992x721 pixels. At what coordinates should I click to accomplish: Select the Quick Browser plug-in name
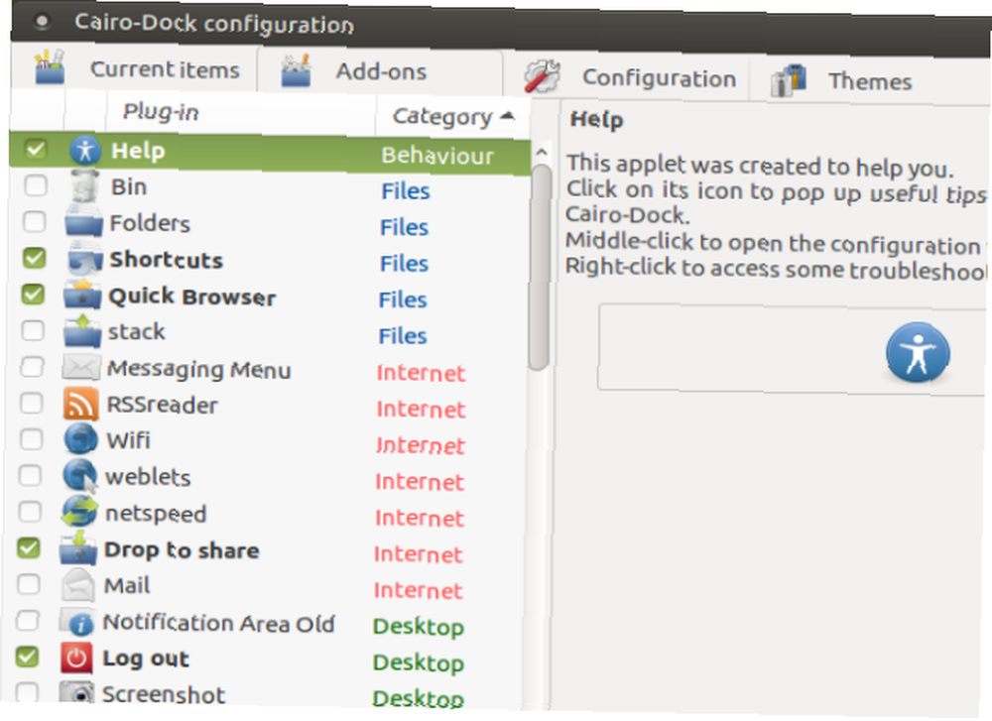tap(192, 297)
